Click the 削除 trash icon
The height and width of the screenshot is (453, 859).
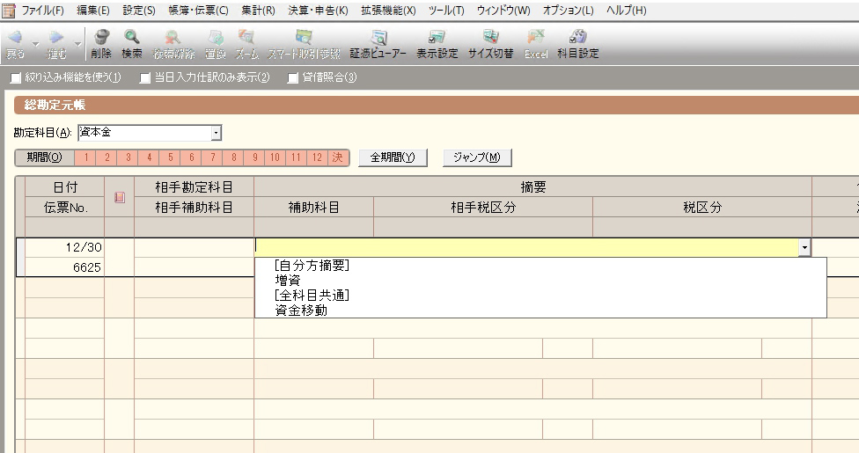(101, 38)
